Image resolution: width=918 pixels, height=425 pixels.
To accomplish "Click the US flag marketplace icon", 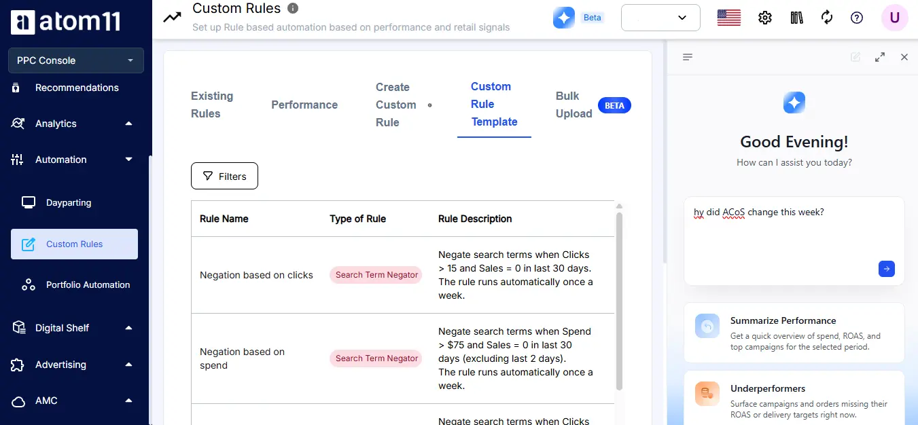I will 729,18.
